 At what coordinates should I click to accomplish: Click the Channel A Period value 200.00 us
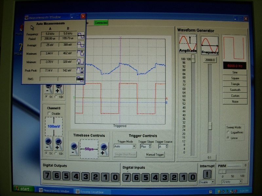(x=50, y=39)
